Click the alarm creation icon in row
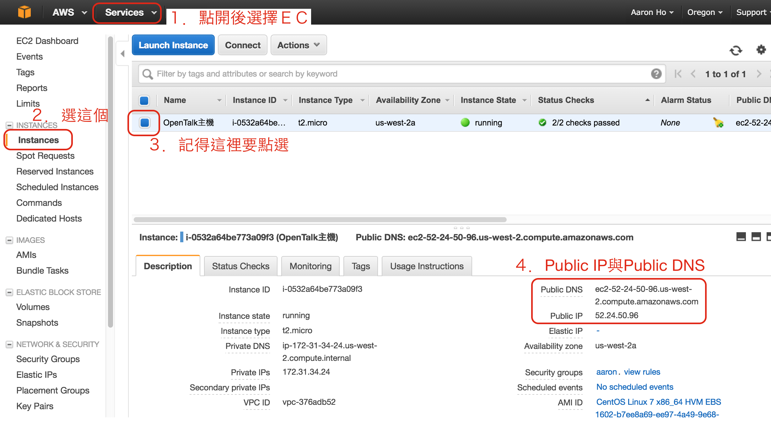The image size is (771, 423). (718, 122)
